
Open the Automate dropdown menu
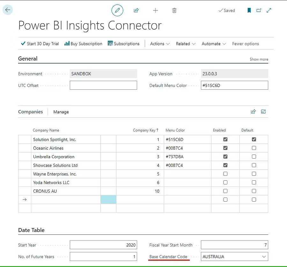[x=214, y=44]
